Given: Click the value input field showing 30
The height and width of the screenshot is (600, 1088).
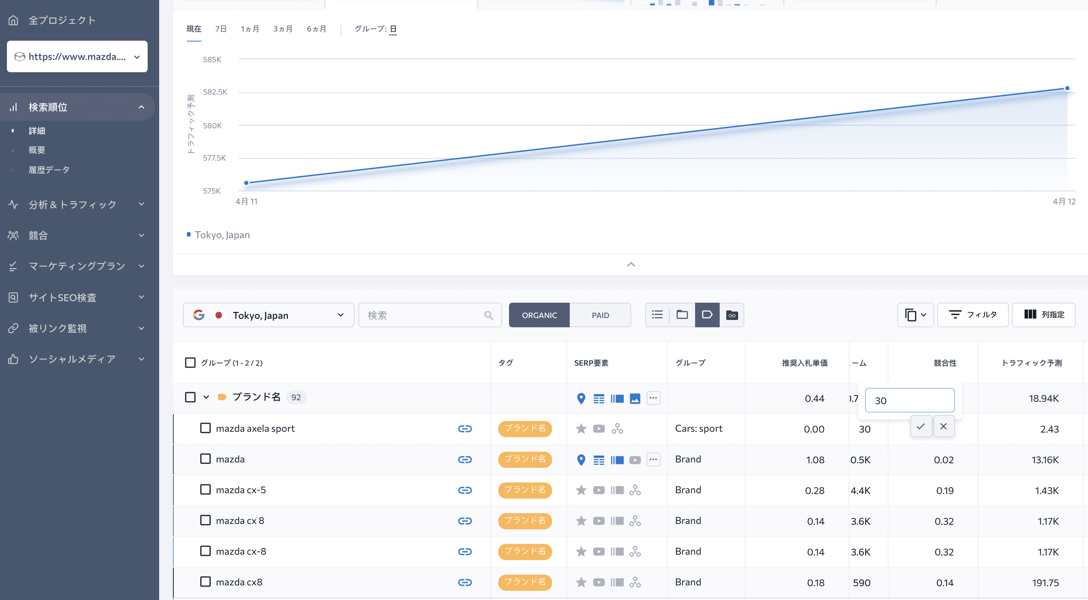Looking at the screenshot, I should click(x=910, y=400).
